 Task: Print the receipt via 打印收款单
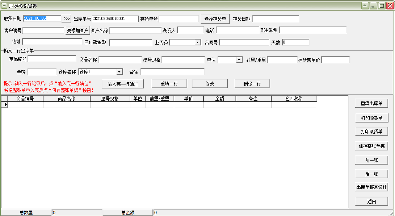coord(371,118)
